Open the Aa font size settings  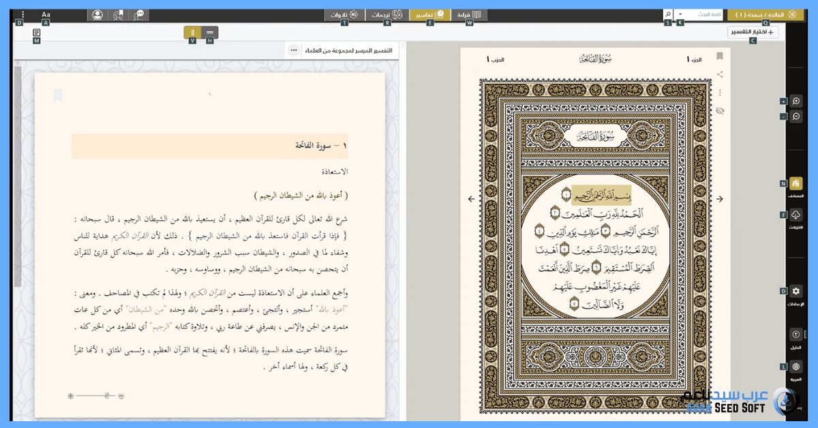(x=46, y=14)
